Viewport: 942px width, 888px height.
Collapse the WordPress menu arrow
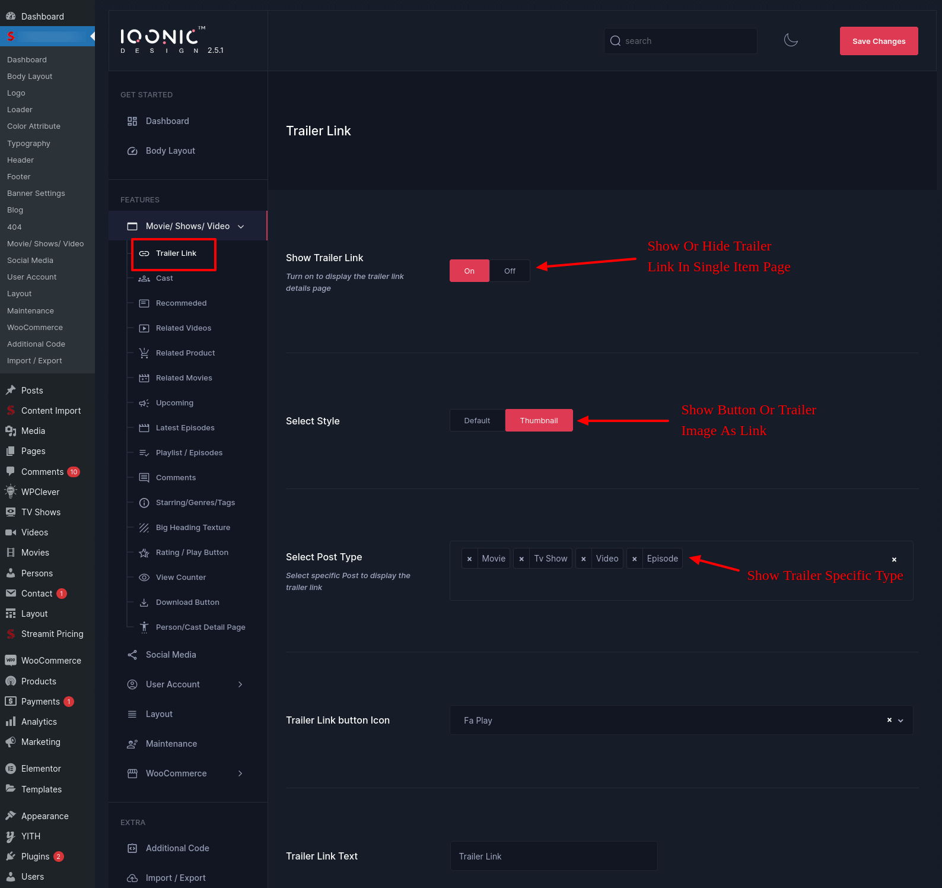[92, 36]
